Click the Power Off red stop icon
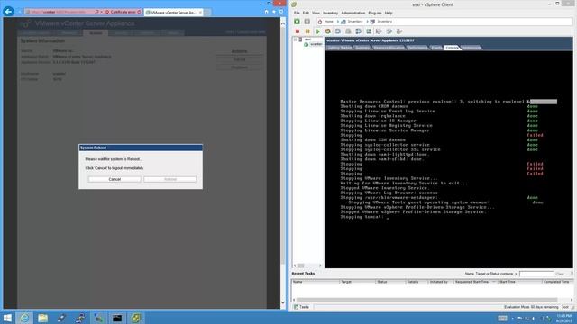Viewport: 577px width, 324px height. click(x=298, y=31)
